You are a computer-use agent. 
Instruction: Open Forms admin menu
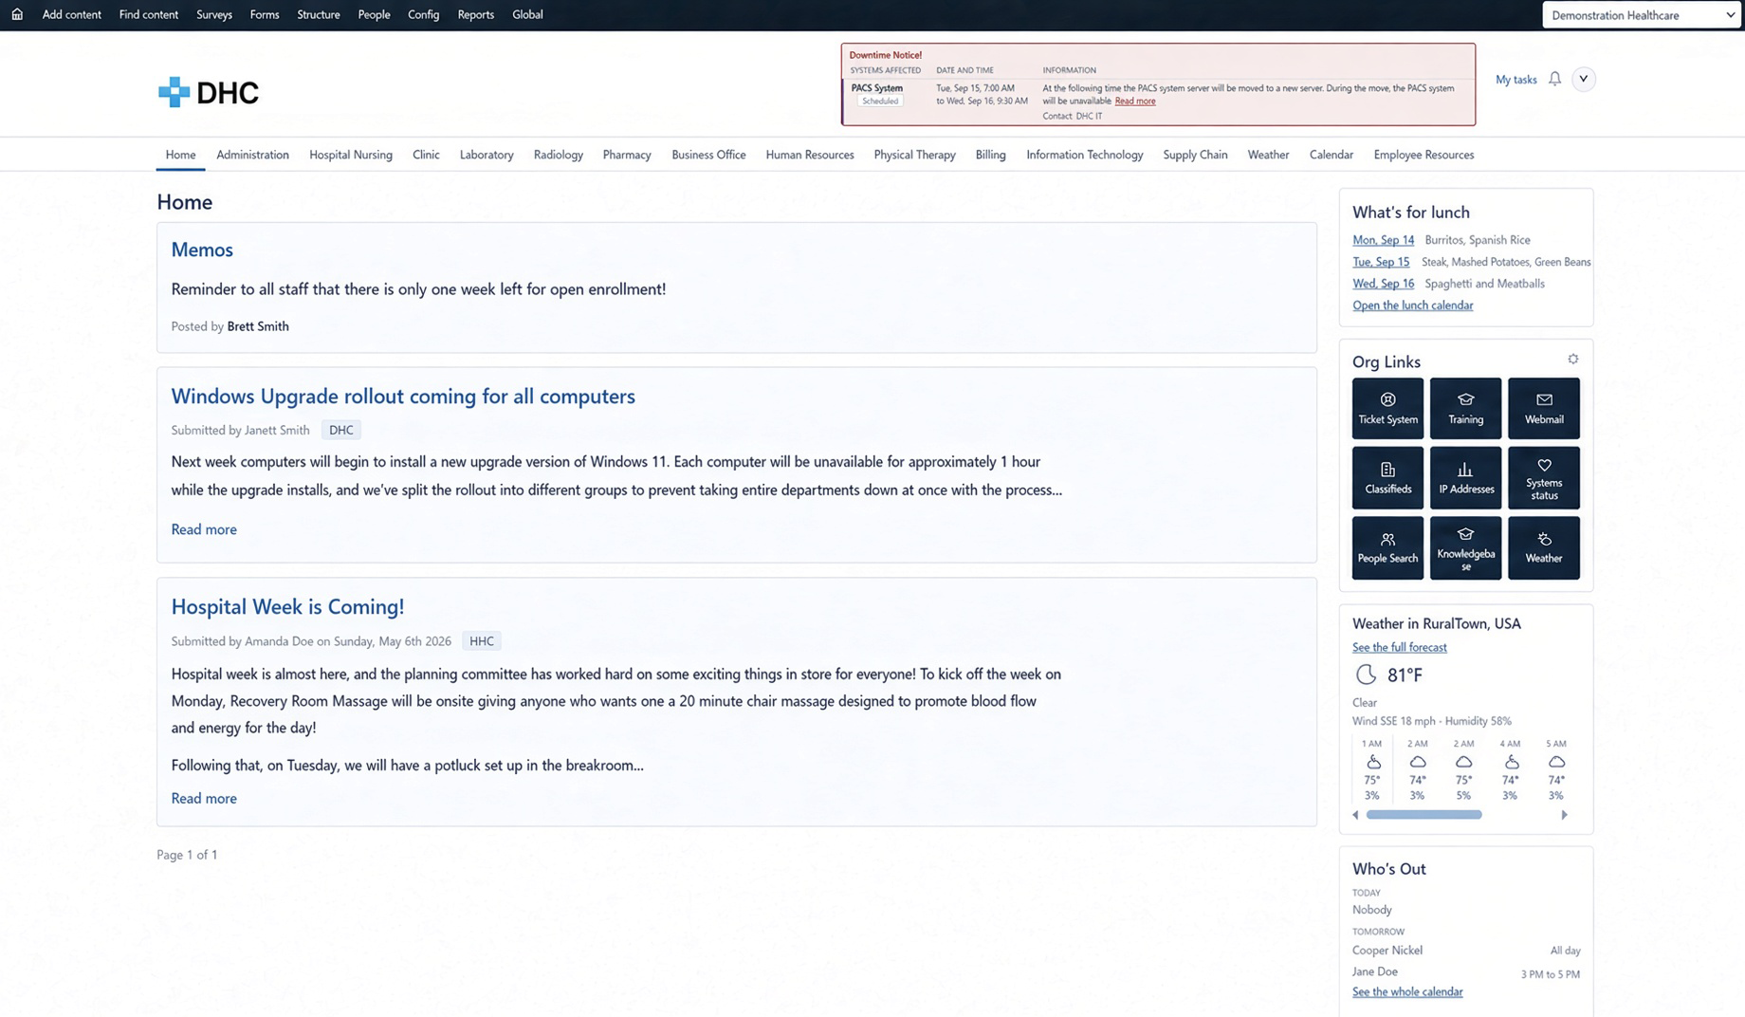point(265,14)
